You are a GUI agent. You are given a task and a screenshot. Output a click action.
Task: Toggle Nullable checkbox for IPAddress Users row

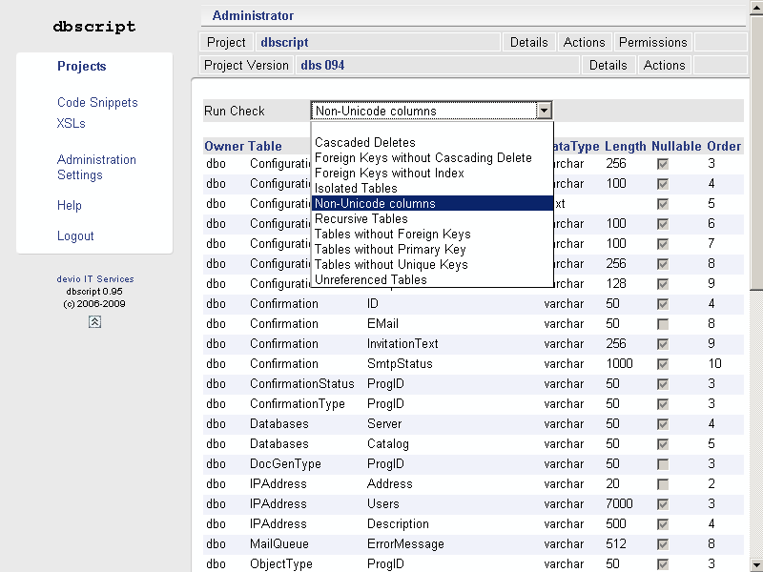tap(662, 504)
